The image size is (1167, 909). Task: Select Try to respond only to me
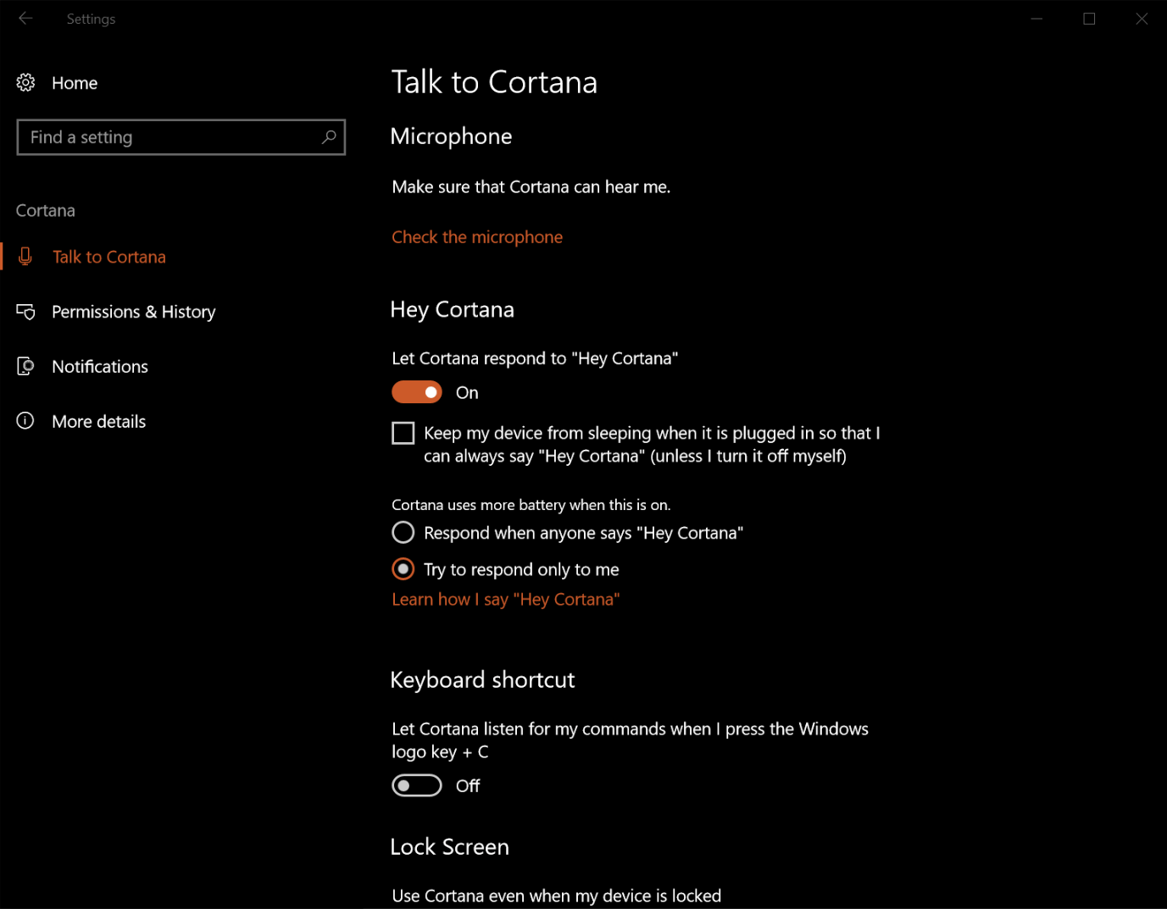point(403,568)
